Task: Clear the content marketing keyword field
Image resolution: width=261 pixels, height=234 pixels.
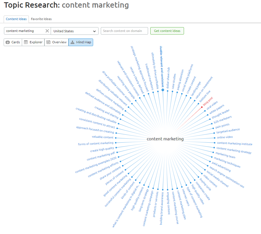Action: click(x=47, y=31)
